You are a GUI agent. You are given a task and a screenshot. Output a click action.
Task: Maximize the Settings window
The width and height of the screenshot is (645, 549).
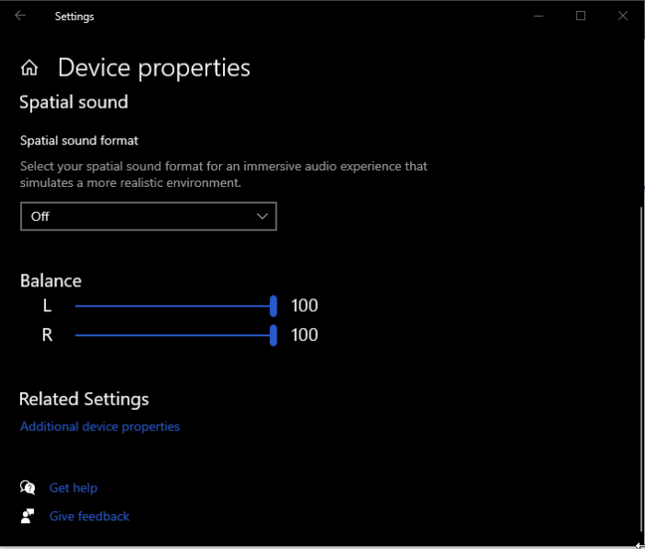[x=580, y=16]
